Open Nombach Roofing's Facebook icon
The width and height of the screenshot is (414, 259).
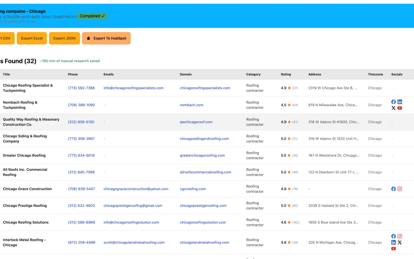point(393,102)
